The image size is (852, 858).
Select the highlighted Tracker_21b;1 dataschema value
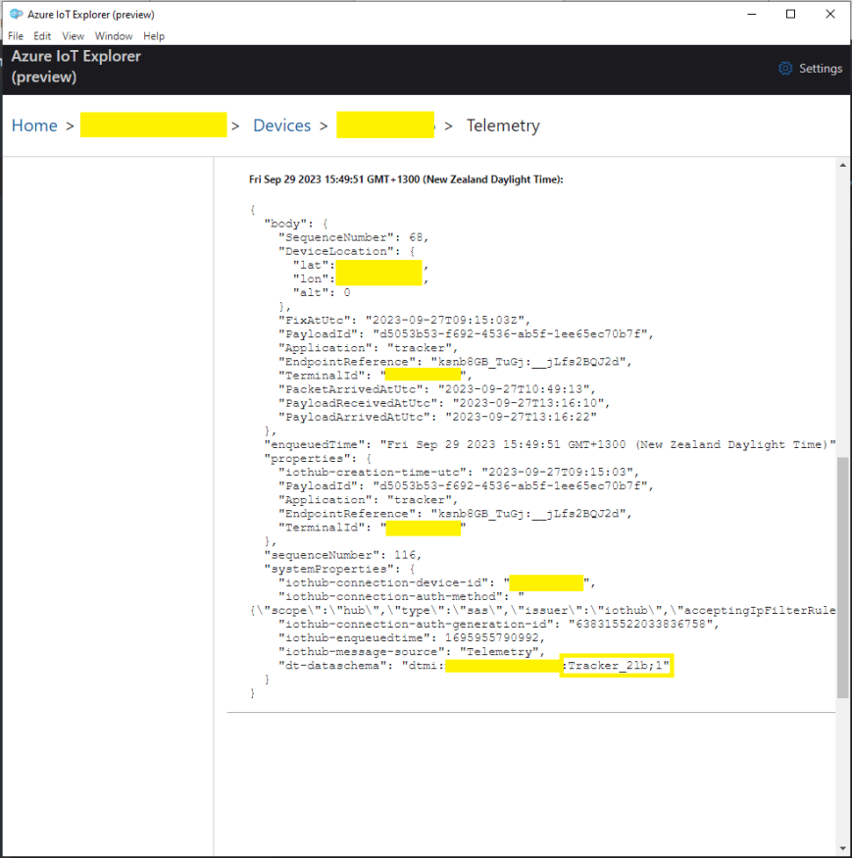point(617,666)
